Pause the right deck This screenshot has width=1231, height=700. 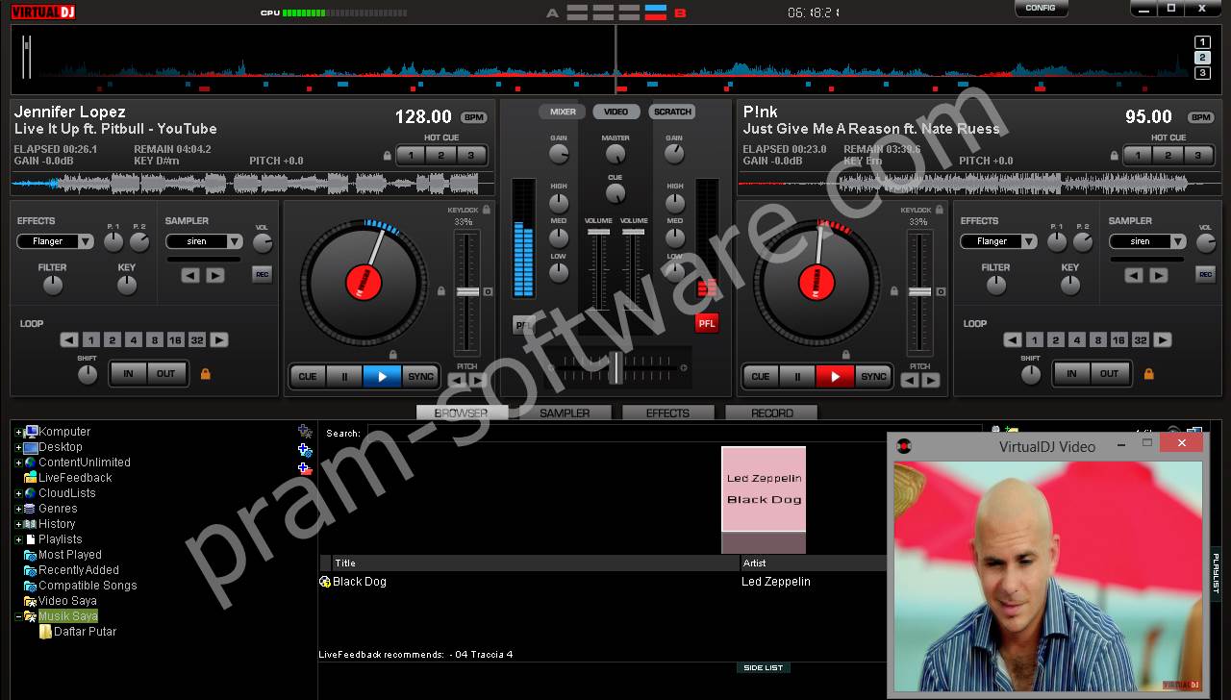click(x=797, y=376)
